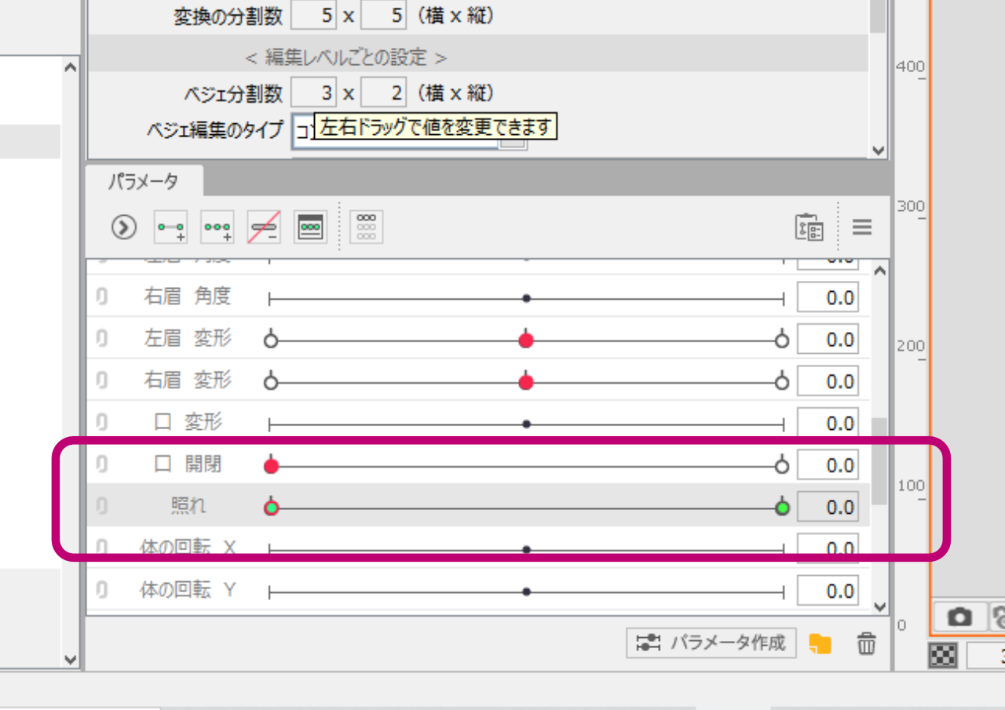
Task: Click the checkerboard icon below the ruler
Action: [943, 655]
